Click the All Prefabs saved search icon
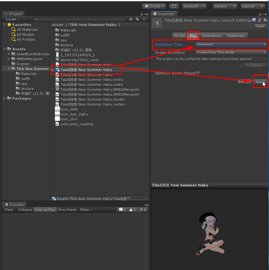 point(14,39)
